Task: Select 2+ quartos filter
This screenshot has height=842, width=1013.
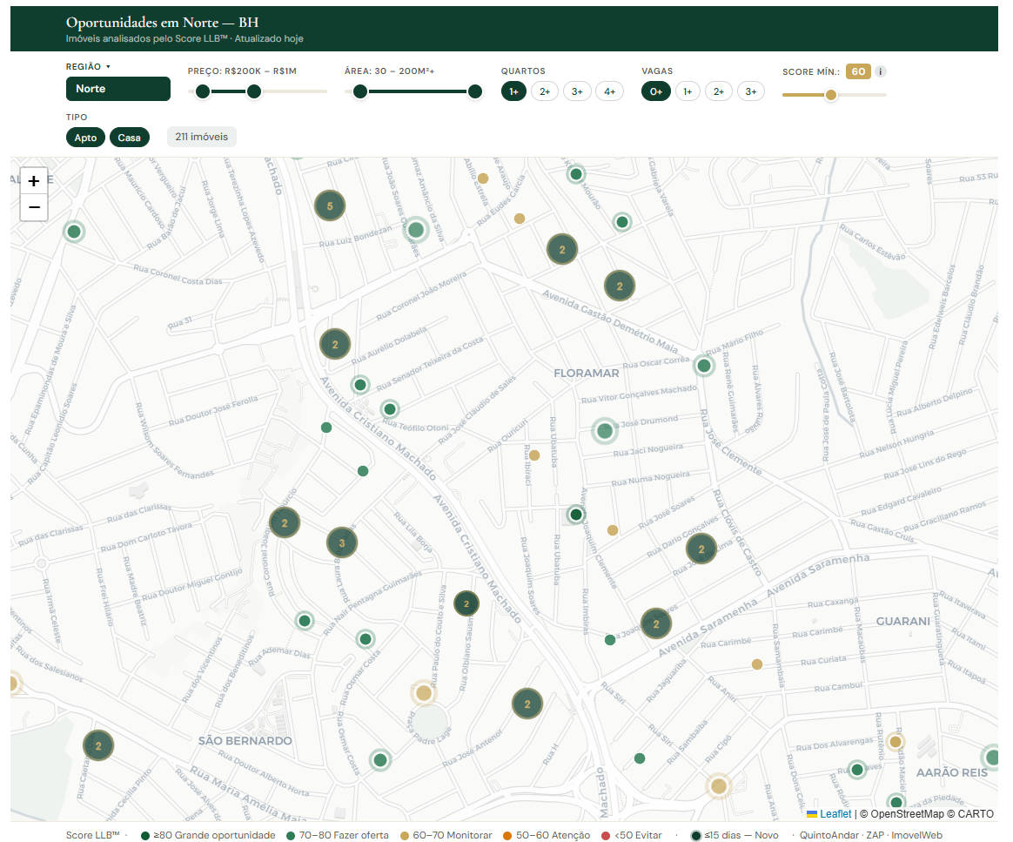Action: (x=546, y=91)
